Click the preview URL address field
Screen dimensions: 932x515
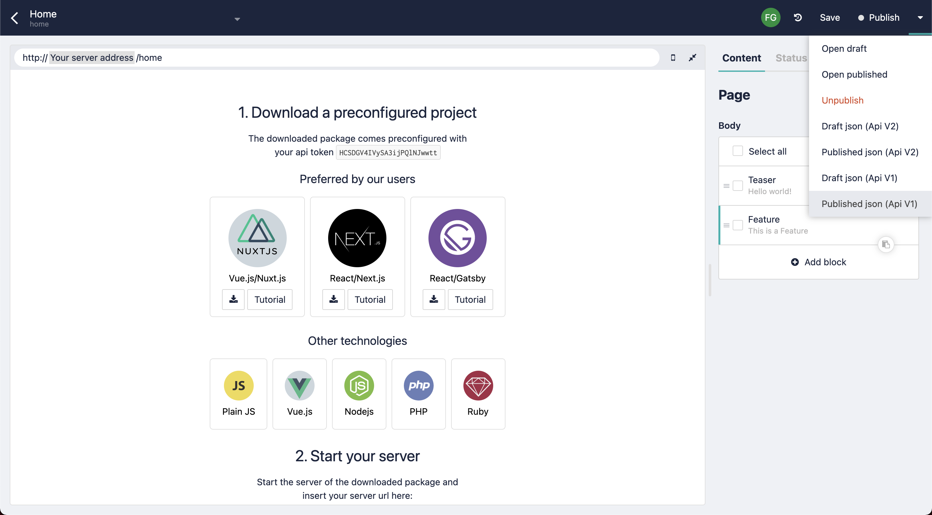click(337, 58)
